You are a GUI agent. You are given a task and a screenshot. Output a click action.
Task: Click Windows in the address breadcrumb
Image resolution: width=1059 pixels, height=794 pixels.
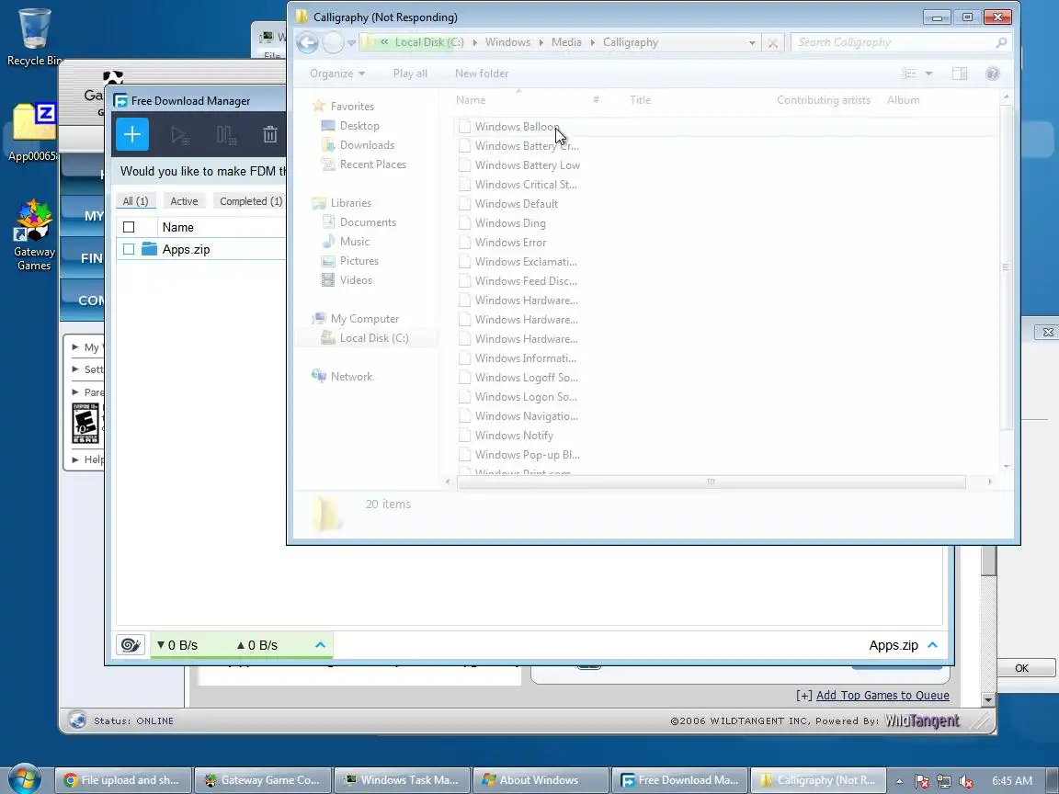pos(507,42)
